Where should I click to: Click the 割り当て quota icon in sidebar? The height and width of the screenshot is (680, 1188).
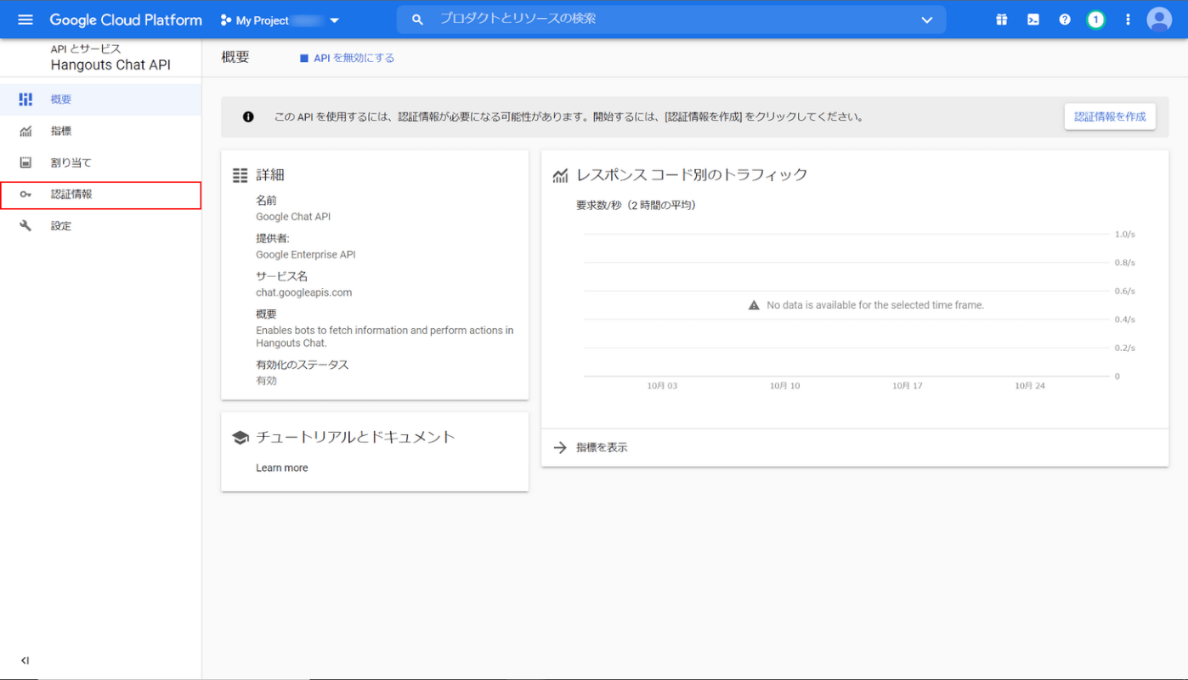click(x=25, y=162)
